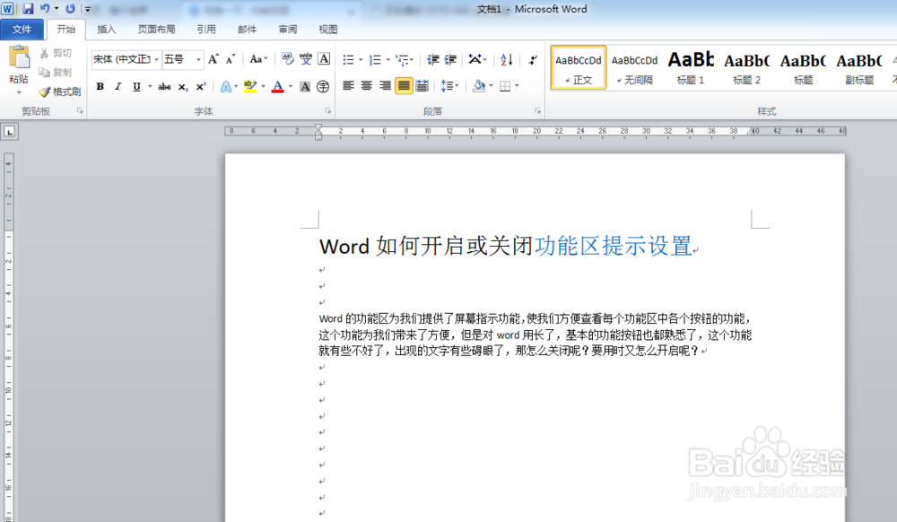897x522 pixels.
Task: Toggle Character Shading gray A button
Action: pos(305,86)
